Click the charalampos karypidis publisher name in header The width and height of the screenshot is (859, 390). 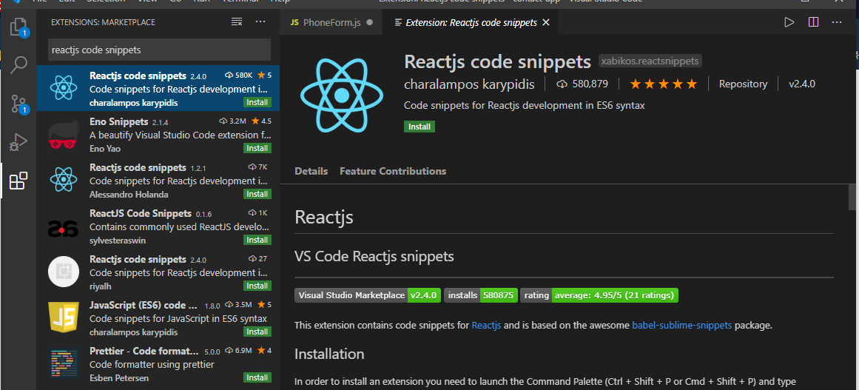click(470, 84)
